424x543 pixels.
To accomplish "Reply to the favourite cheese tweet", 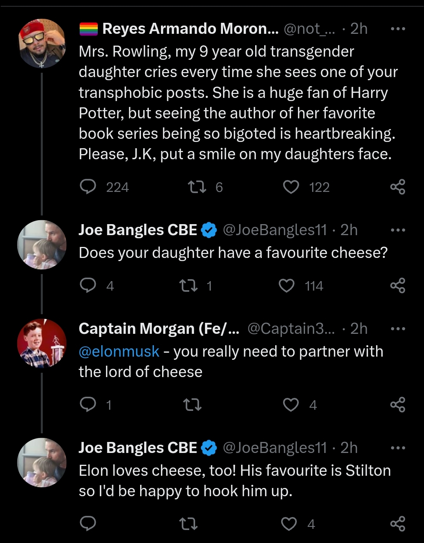I will click(x=88, y=285).
